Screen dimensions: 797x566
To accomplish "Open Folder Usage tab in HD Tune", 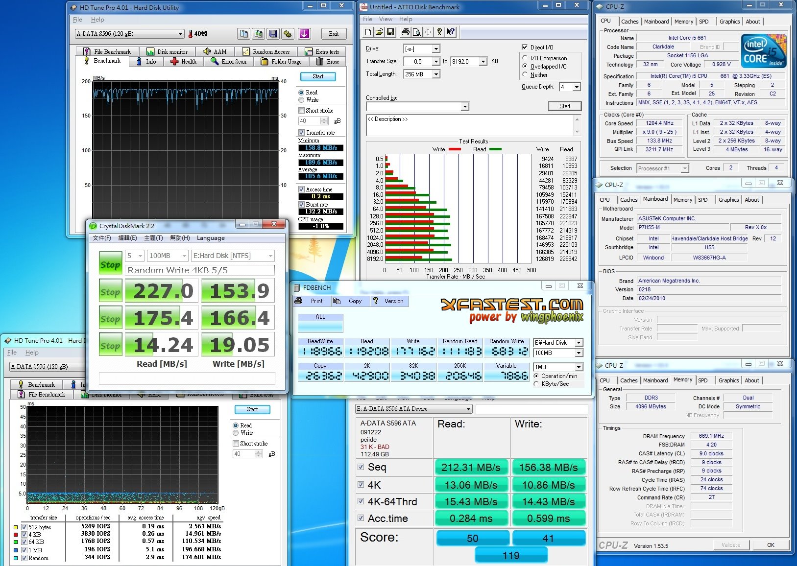I will [282, 62].
